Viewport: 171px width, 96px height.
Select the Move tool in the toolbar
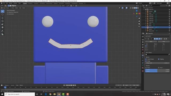tap(2, 18)
